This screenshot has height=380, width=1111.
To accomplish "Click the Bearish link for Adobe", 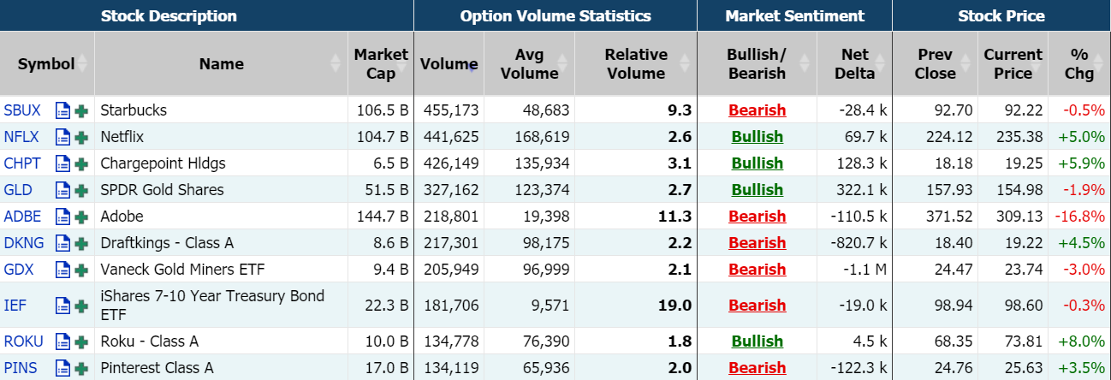I will 757,217.
